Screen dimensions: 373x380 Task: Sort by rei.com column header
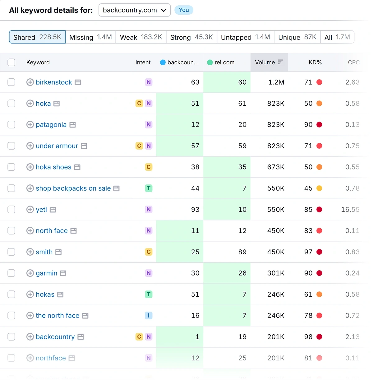221,62
